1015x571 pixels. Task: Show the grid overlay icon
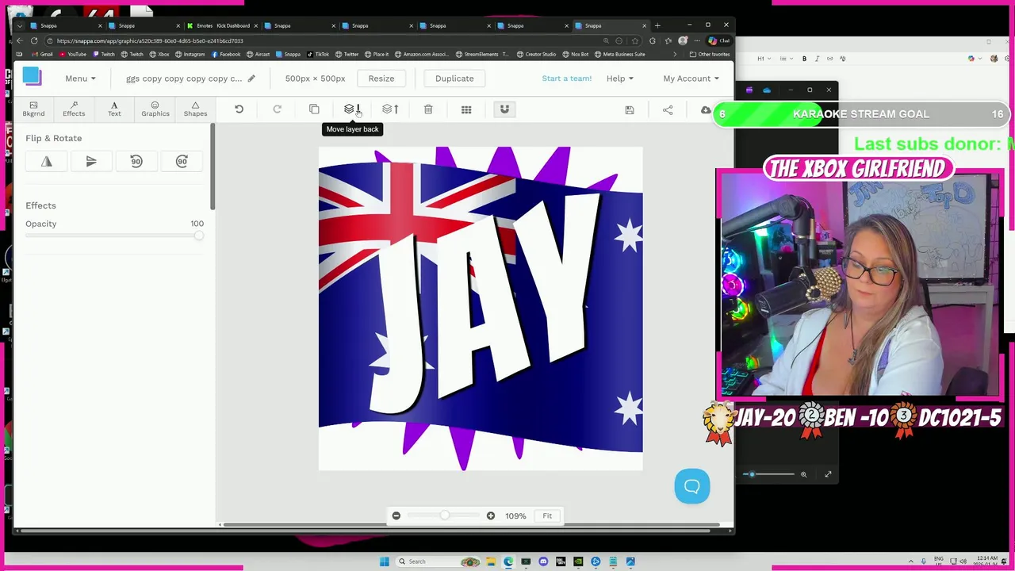click(x=466, y=109)
